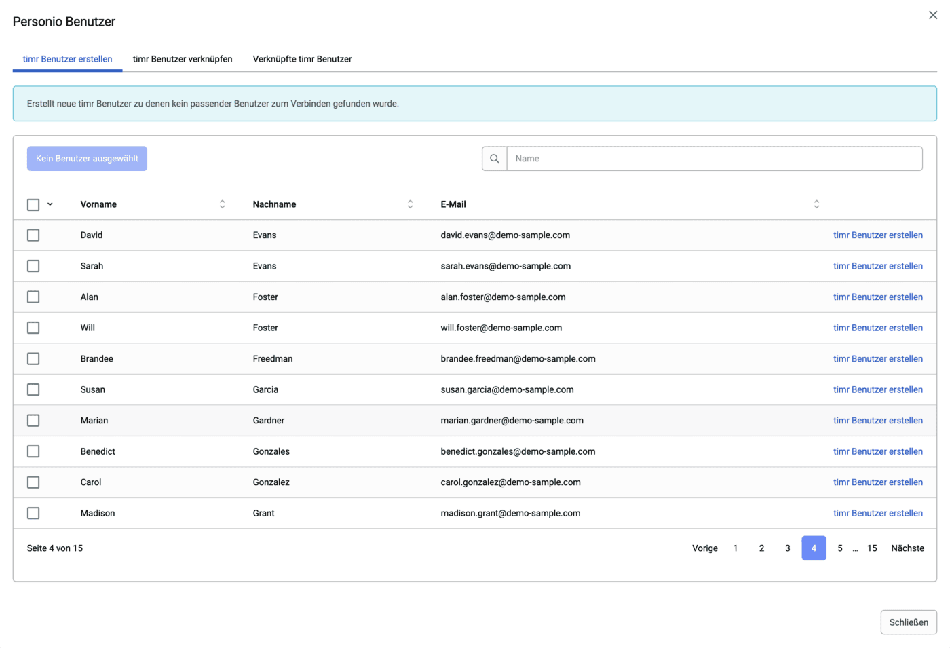Toggle the select-all header checkbox
This screenshot has width=950, height=648.
tap(33, 204)
